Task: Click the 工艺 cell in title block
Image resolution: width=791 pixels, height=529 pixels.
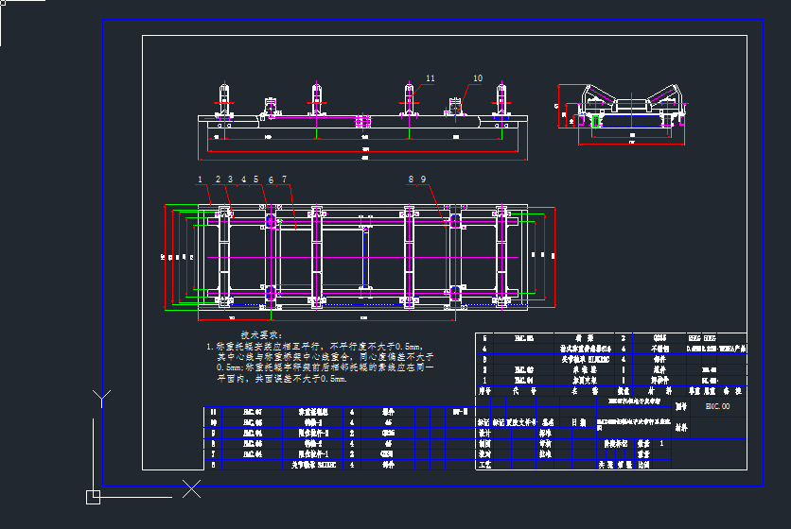Action: coord(484,464)
